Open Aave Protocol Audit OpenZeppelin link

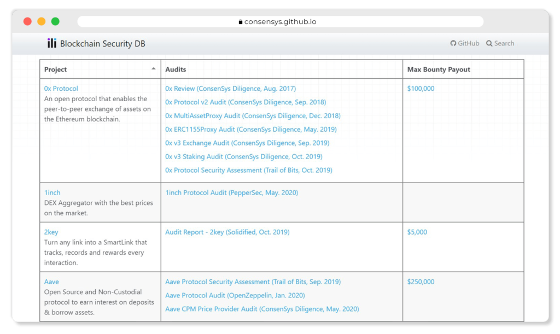pyautogui.click(x=235, y=295)
